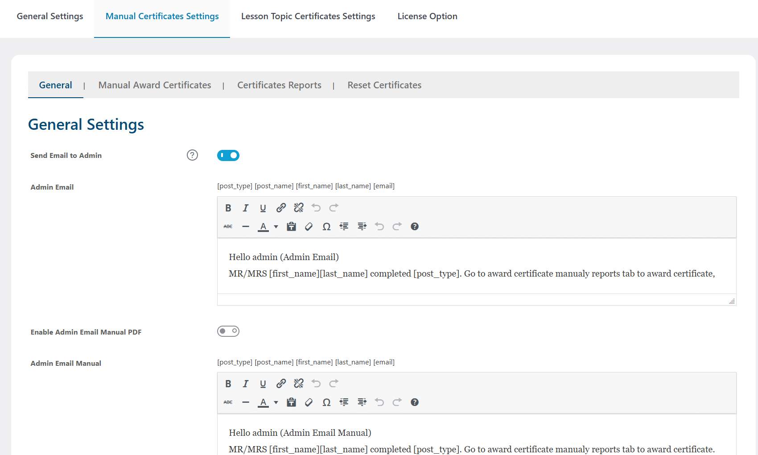The height and width of the screenshot is (455, 758).
Task: Insert horizontal line in Admin Email Manual editor
Action: click(x=246, y=402)
